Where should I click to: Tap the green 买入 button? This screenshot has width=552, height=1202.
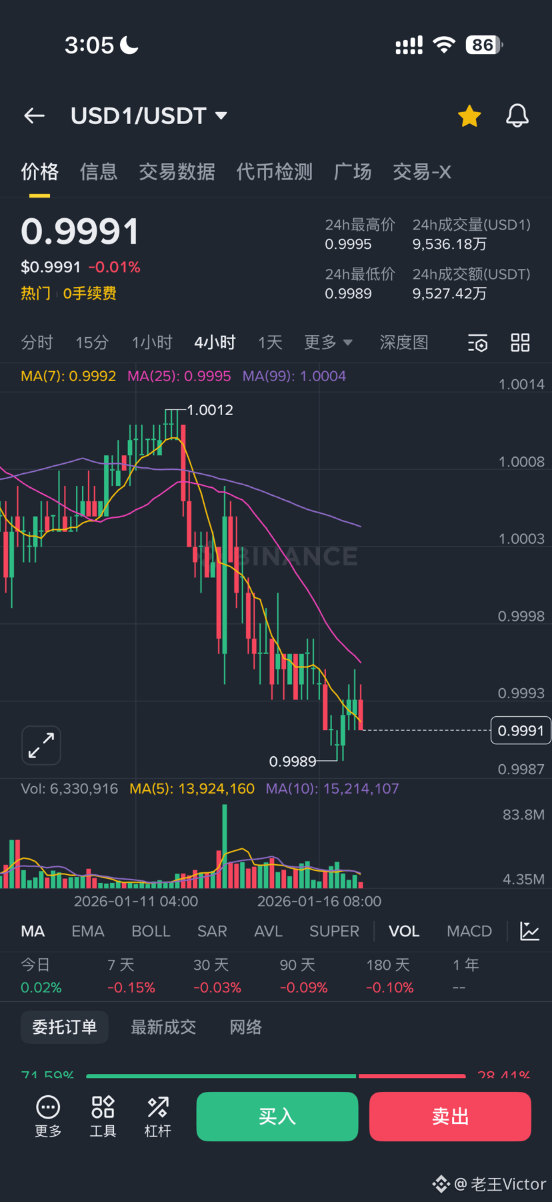(x=277, y=1117)
